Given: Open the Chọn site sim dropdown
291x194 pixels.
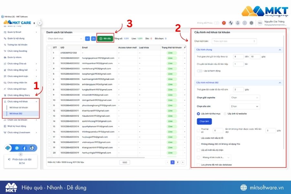Looking at the screenshot, I should [x=245, y=106].
